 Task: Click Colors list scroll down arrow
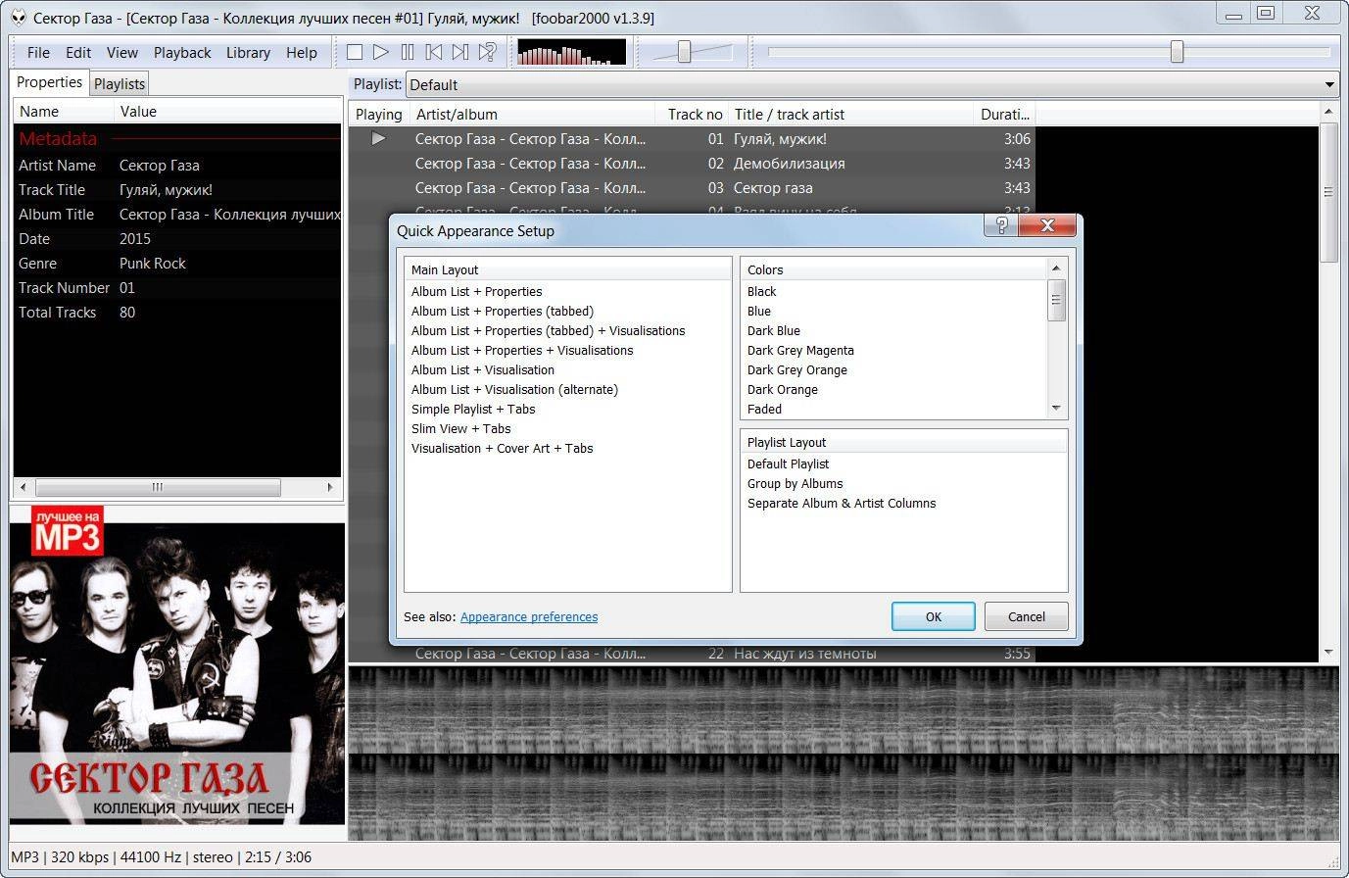[1056, 408]
